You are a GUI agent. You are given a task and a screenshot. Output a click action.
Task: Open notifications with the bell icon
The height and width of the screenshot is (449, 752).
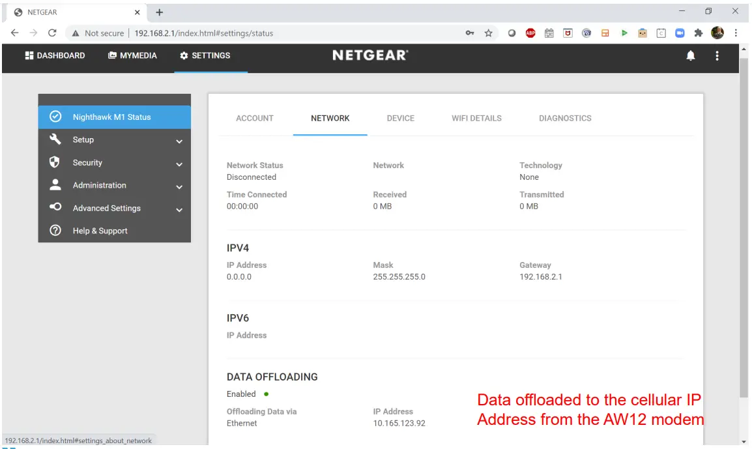690,56
